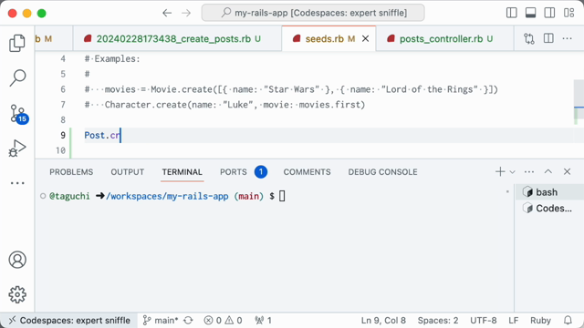Click the command center search field
Viewport: 584px width, 328px height.
313,13
